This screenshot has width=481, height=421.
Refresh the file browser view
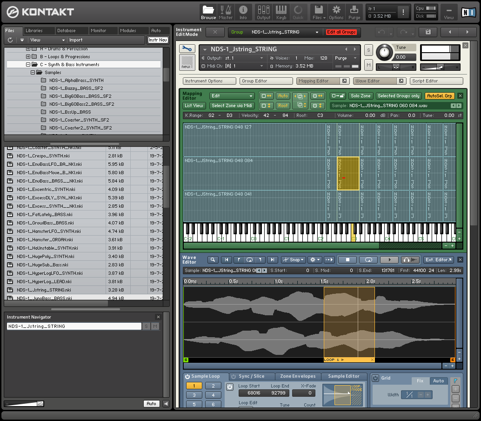pyautogui.click(x=10, y=40)
